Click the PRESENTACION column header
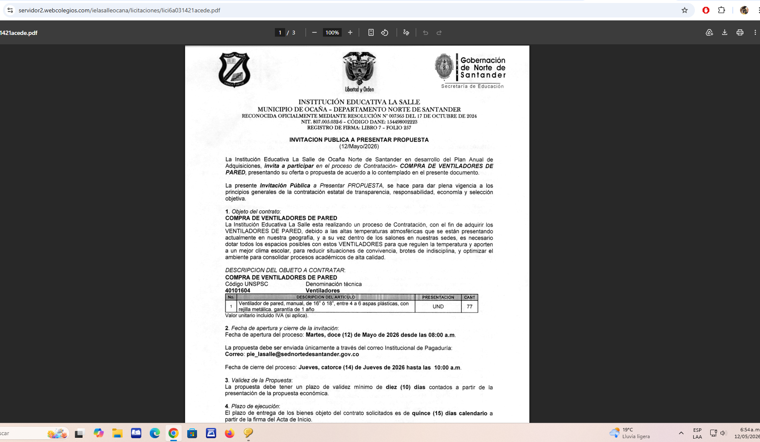Screen dimensions: 760x442 point(438,297)
